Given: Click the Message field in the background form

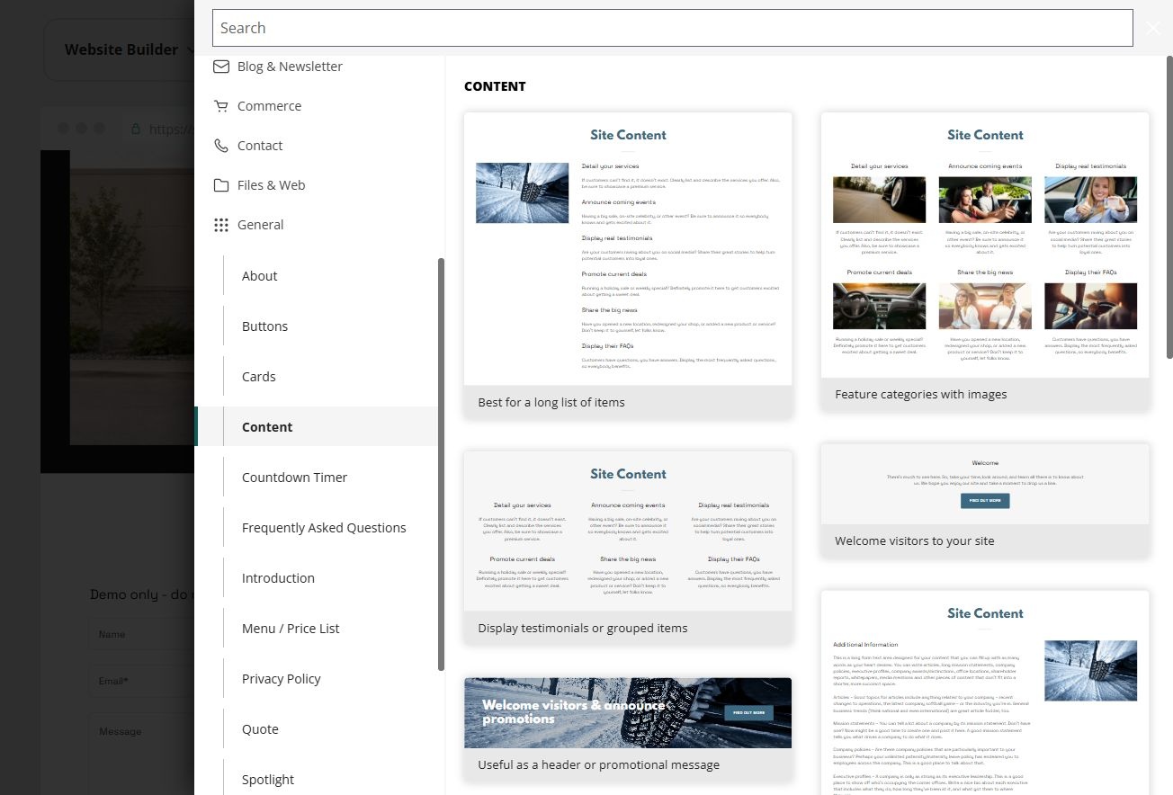Looking at the screenshot, I should (x=141, y=754).
